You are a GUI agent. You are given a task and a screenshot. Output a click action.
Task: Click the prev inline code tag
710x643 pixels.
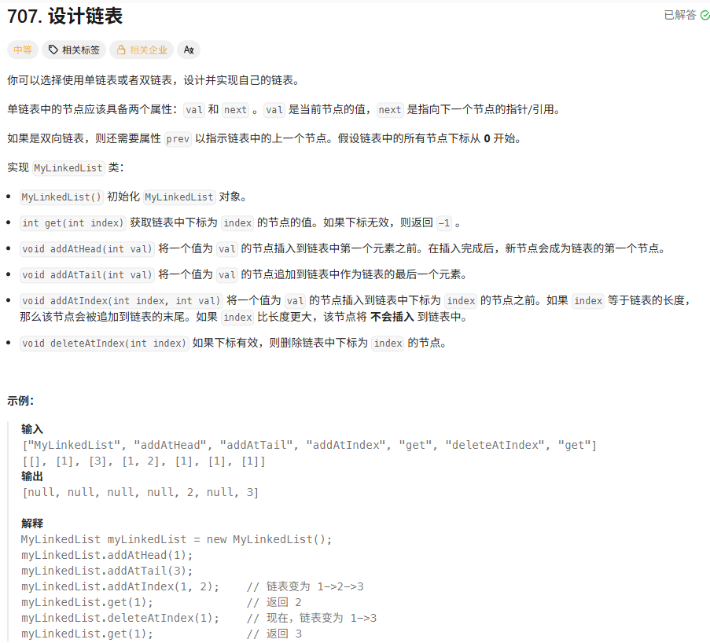(x=177, y=138)
